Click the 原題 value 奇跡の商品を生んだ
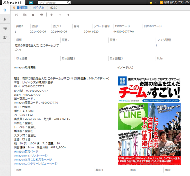 tap(37, 47)
